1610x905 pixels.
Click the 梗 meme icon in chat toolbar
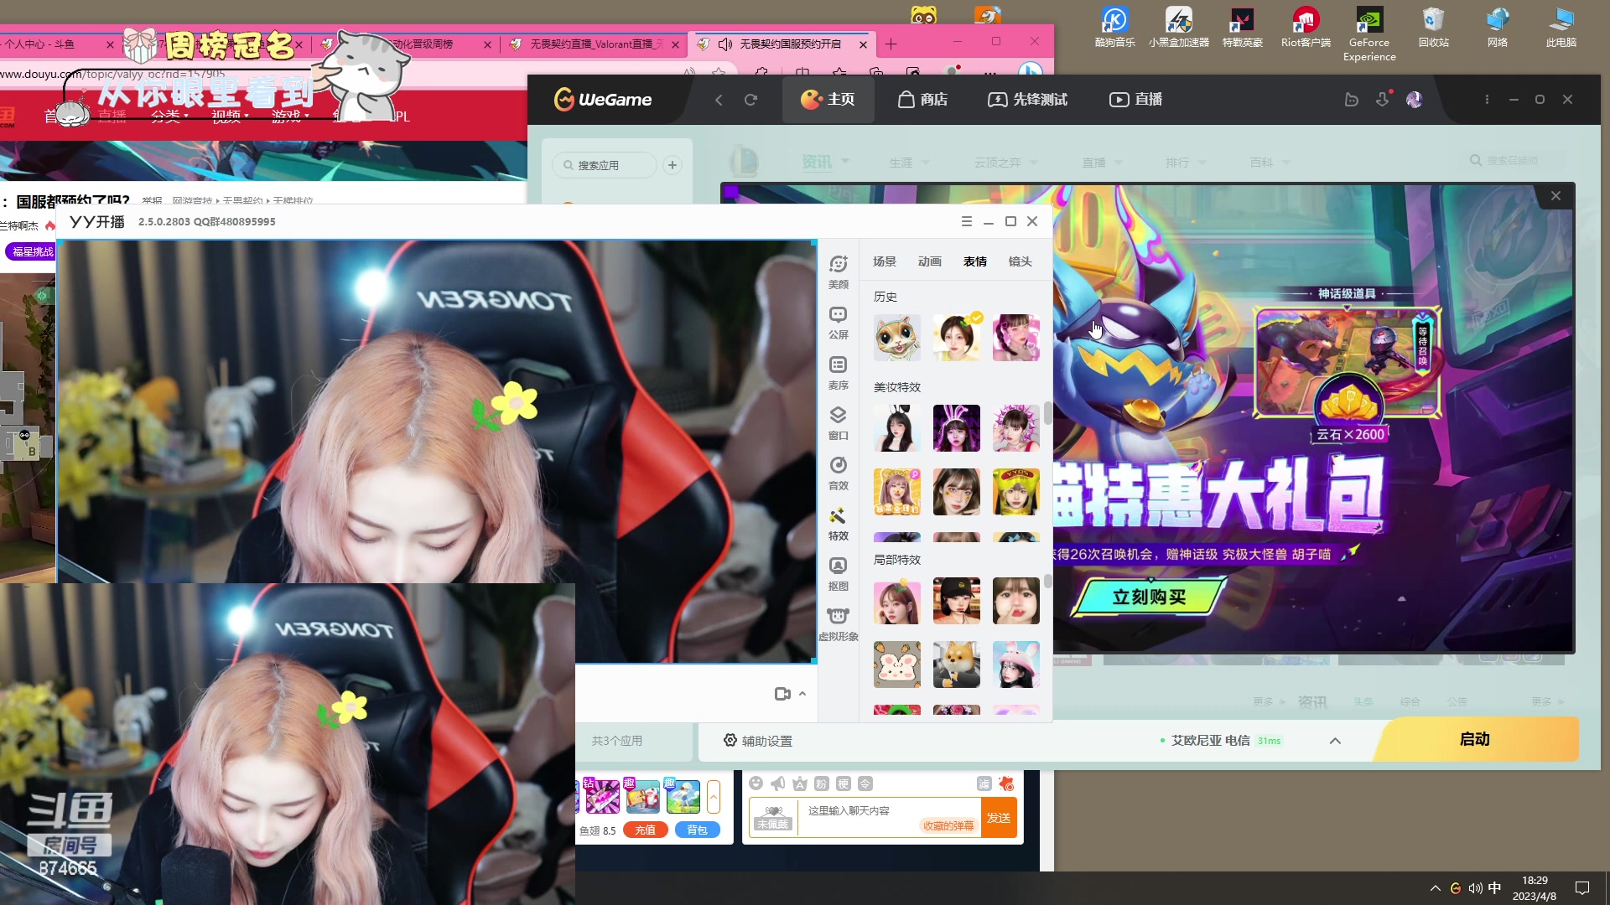(x=844, y=783)
